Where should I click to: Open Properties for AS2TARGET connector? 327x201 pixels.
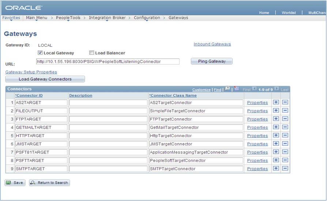point(258,103)
